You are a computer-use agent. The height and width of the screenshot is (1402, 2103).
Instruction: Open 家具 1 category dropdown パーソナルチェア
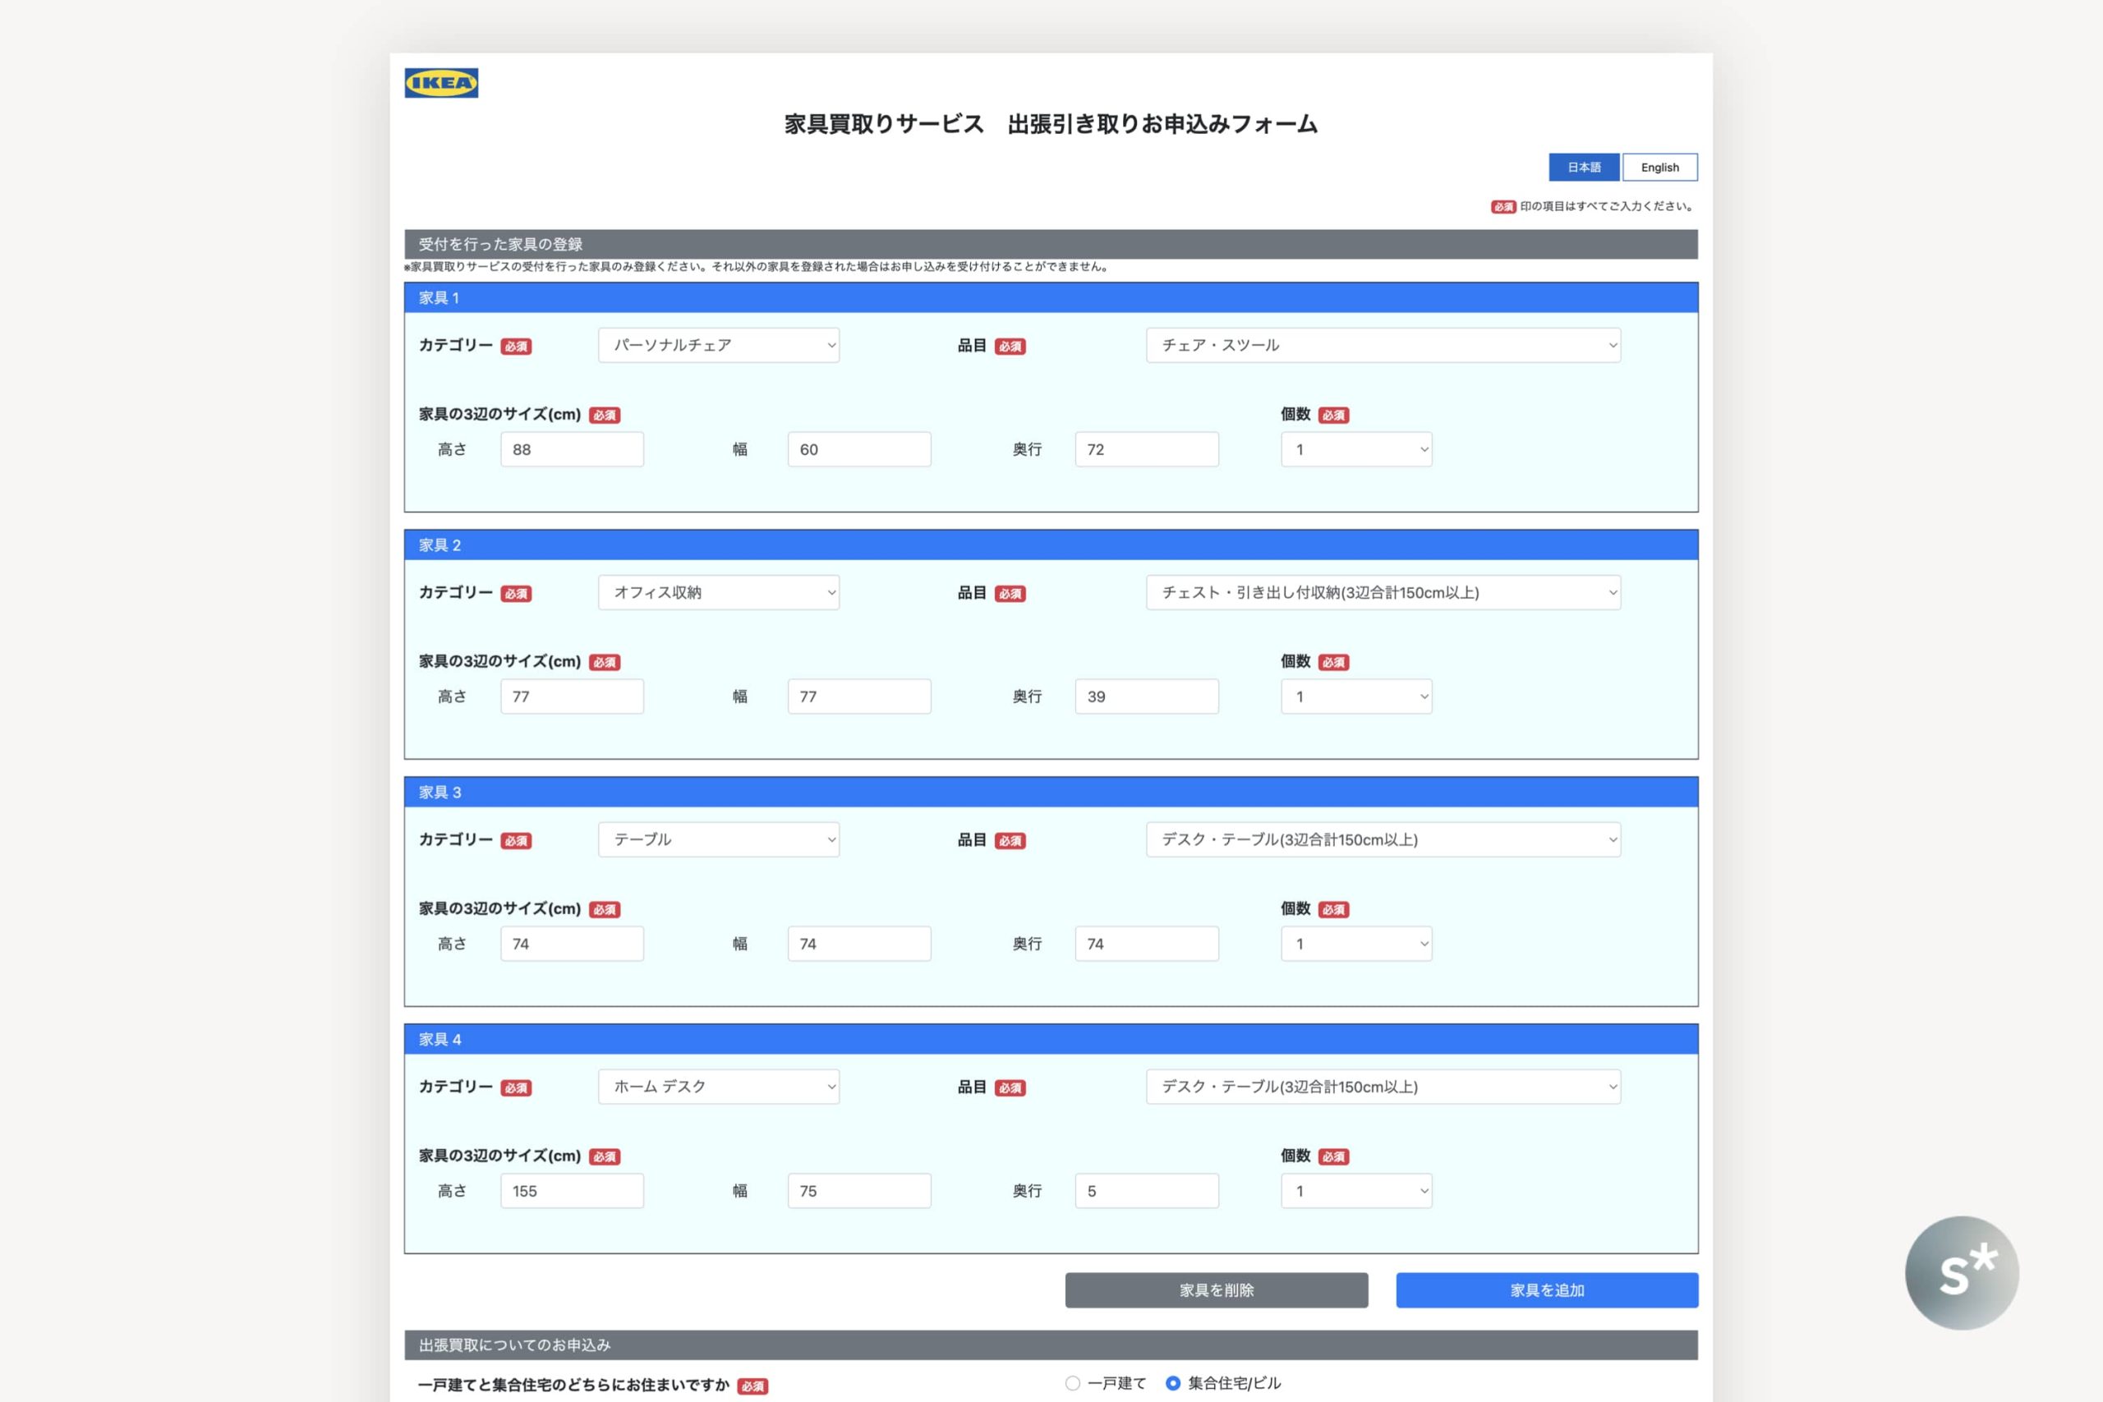(718, 345)
